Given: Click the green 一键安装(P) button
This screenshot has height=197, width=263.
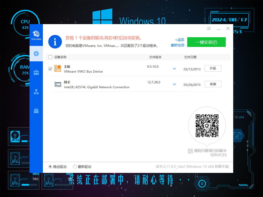Looking at the screenshot, I should [x=206, y=42].
